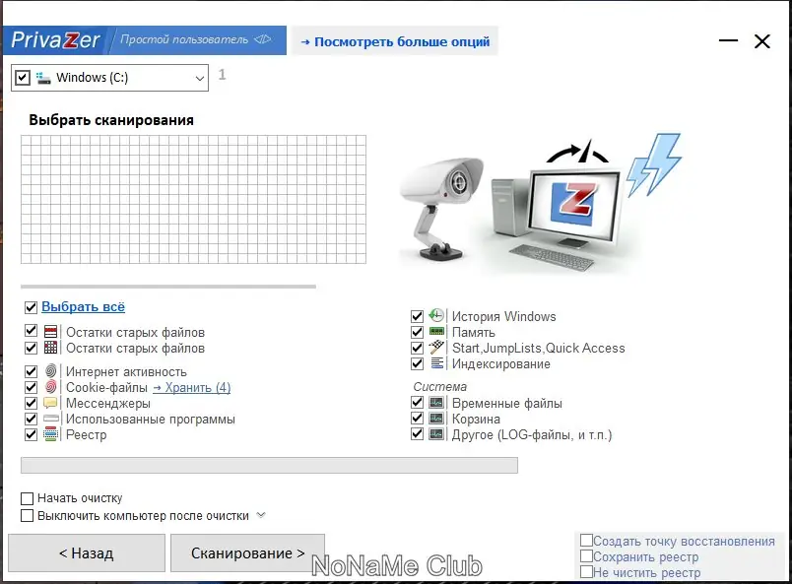Uncheck the Messengers checkbox
This screenshot has width=792, height=584.
[x=31, y=403]
